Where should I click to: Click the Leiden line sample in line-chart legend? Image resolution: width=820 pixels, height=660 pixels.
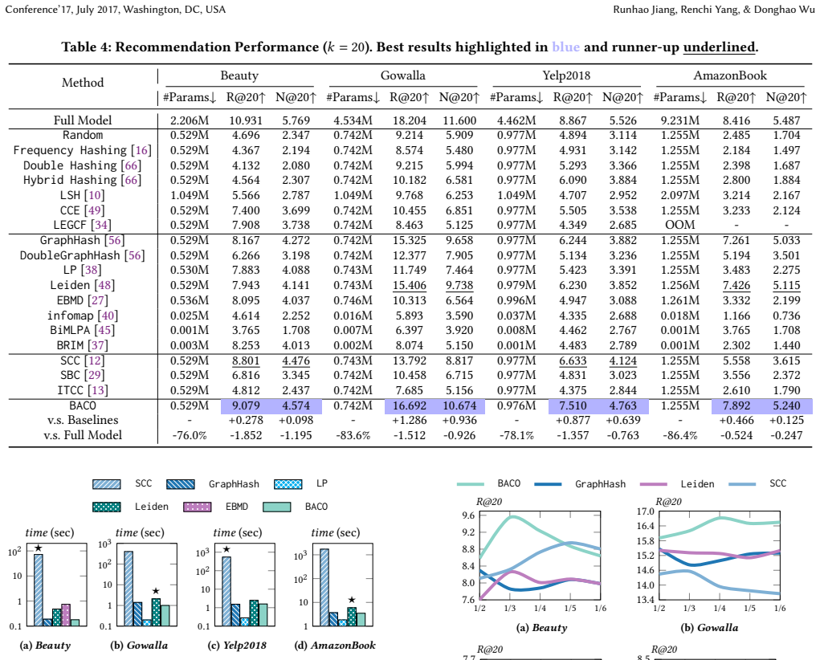click(653, 484)
